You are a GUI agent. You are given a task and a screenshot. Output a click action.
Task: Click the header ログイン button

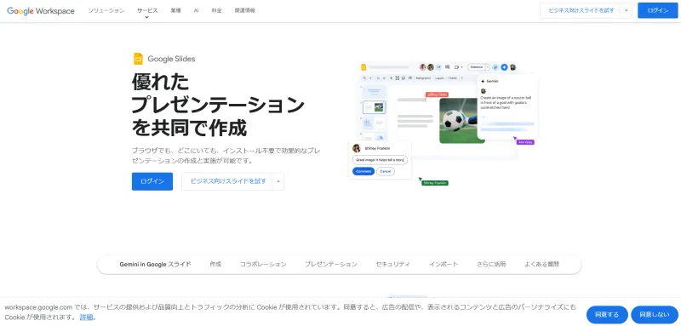tap(657, 10)
